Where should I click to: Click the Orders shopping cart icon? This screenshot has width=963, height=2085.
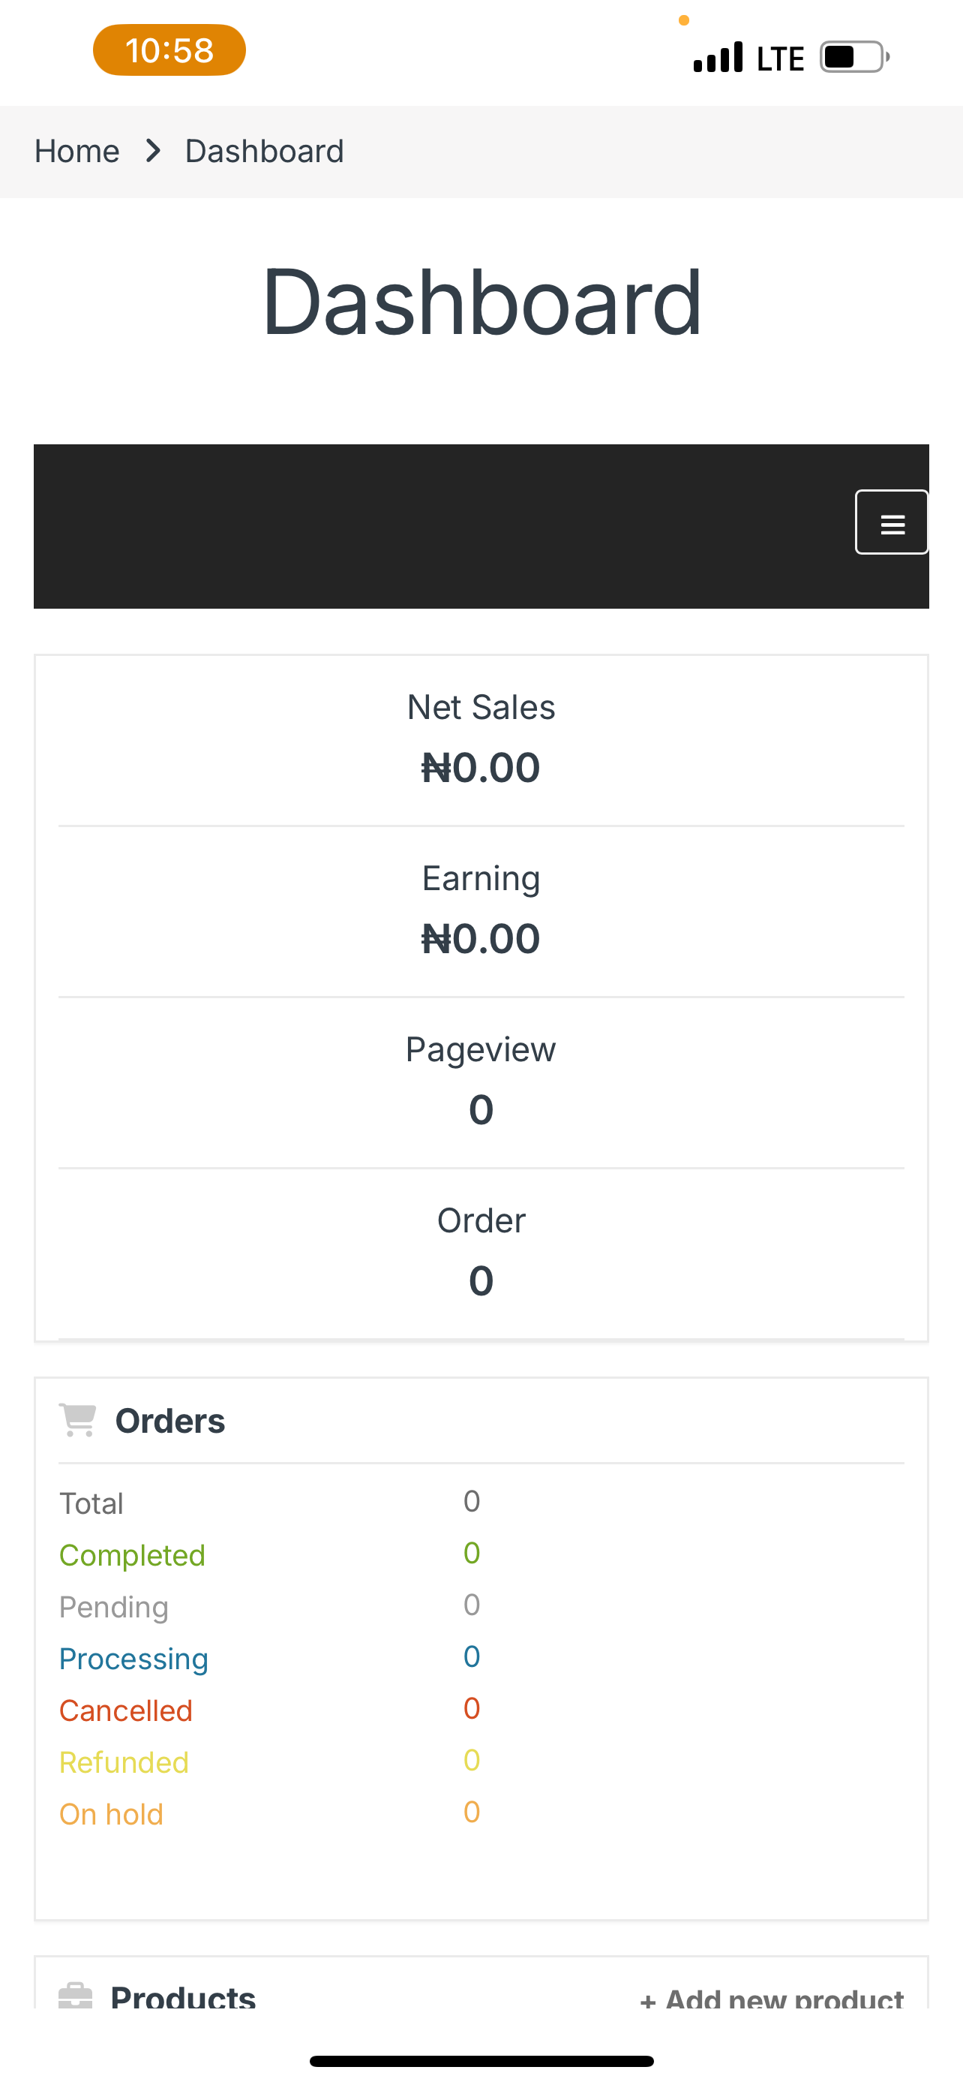(77, 1421)
